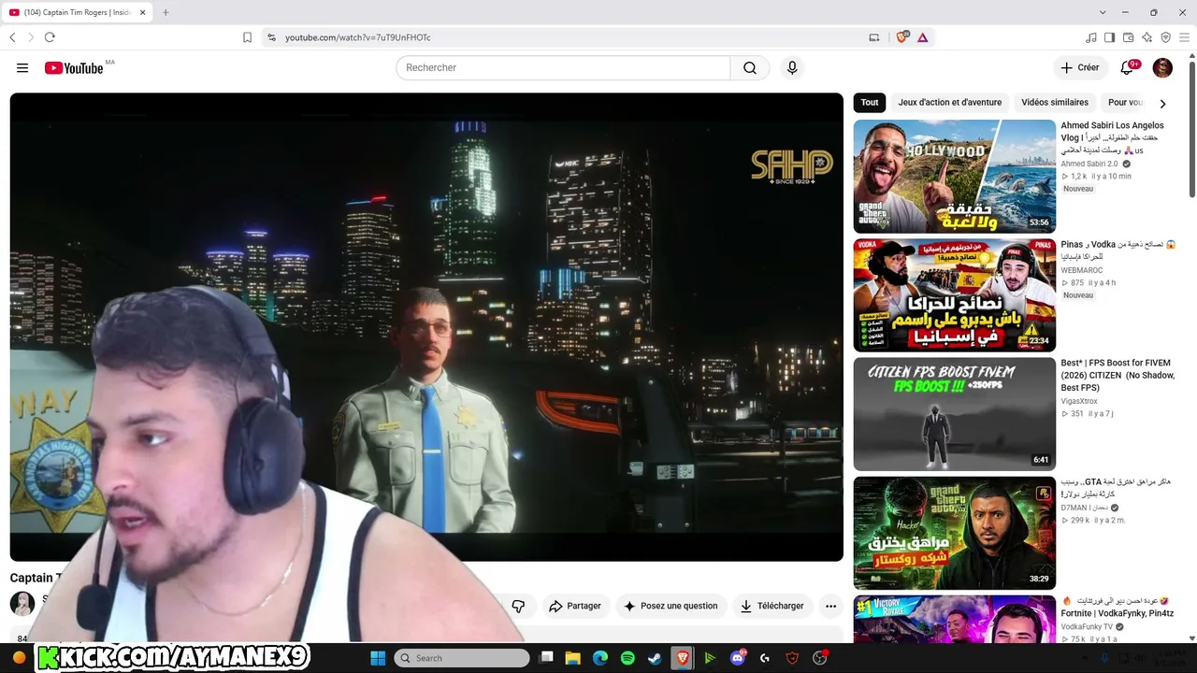The height and width of the screenshot is (673, 1197).
Task: Open the notifications bell
Action: [x=1128, y=67]
